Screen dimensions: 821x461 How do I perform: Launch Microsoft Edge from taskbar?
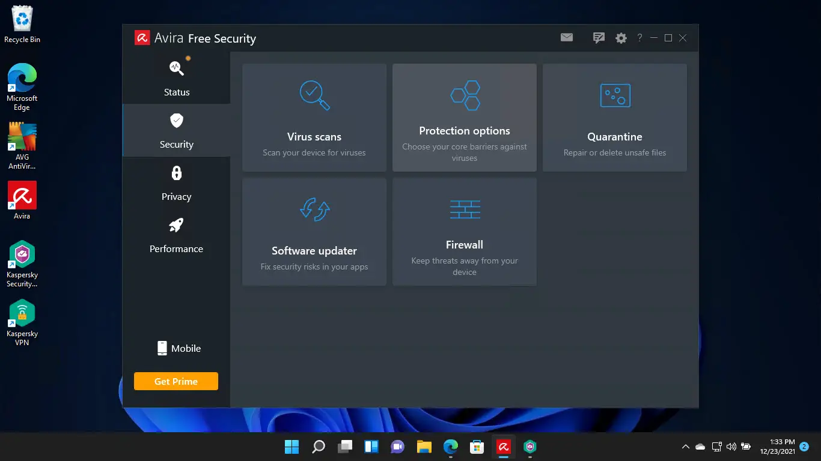tap(451, 447)
